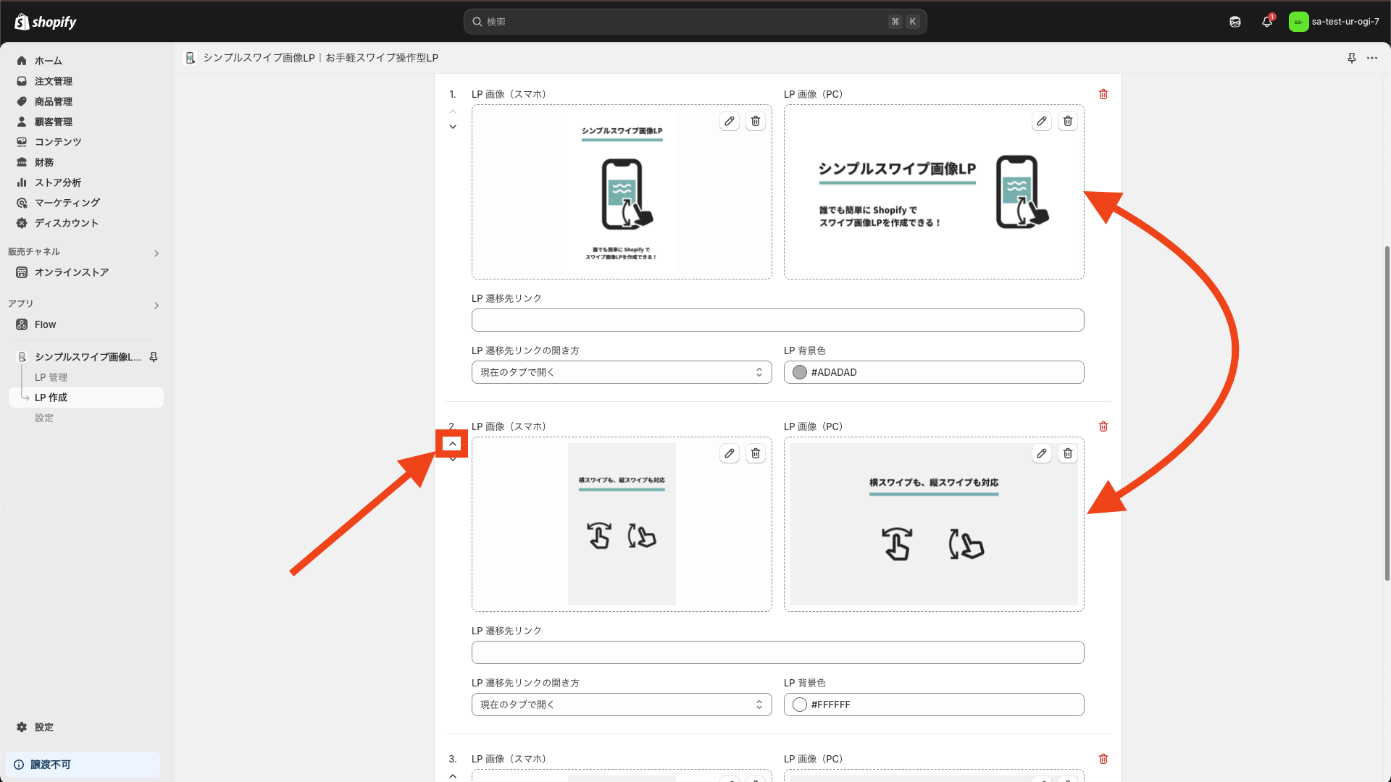The height and width of the screenshot is (782, 1391).
Task: Click the pin icon next to the app name in sidebar
Action: [154, 357]
